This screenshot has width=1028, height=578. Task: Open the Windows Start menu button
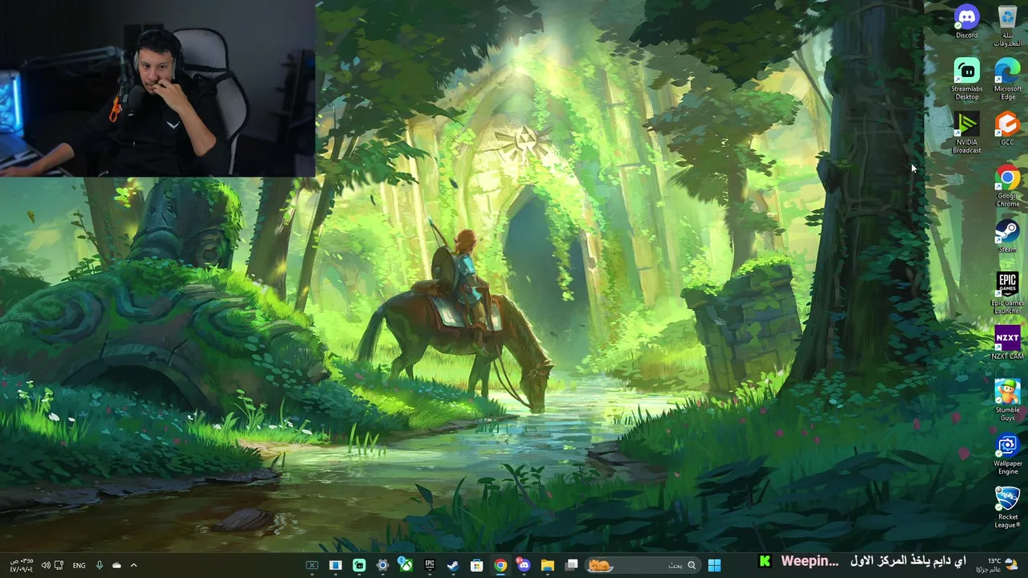(714, 565)
